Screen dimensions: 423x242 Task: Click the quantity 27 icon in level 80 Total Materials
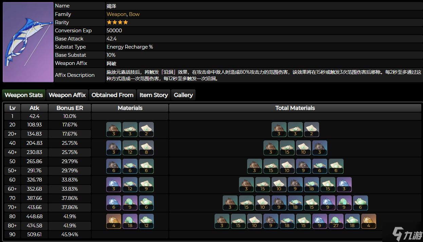click(x=336, y=221)
